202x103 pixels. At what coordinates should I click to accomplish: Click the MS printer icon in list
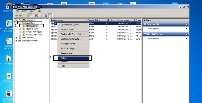pos(52,36)
